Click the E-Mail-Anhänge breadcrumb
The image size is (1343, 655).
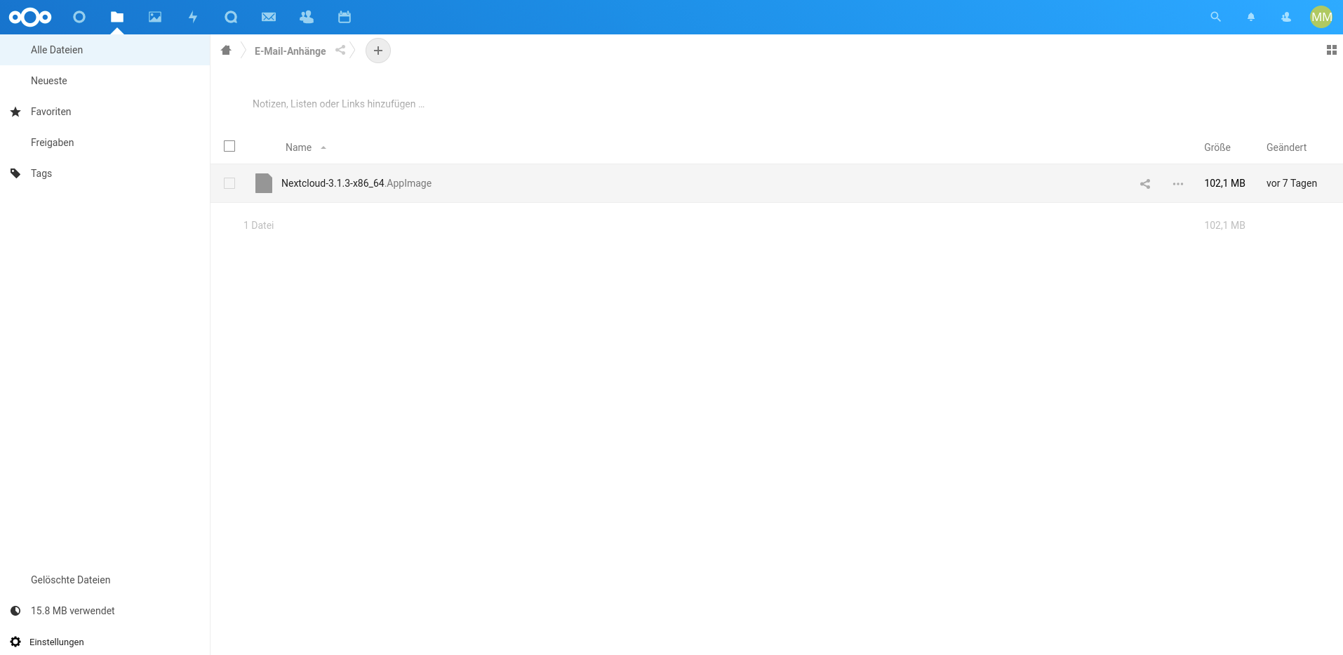[290, 51]
